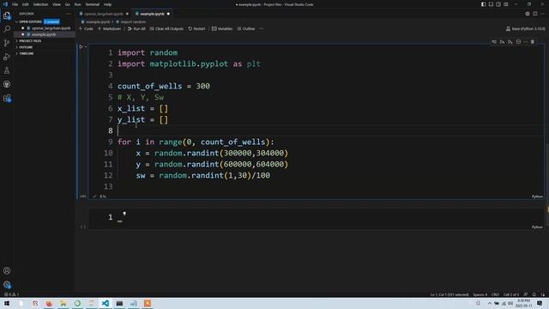Open notifications bell in status bar
Image resolution: width=549 pixels, height=309 pixels.
point(534,294)
